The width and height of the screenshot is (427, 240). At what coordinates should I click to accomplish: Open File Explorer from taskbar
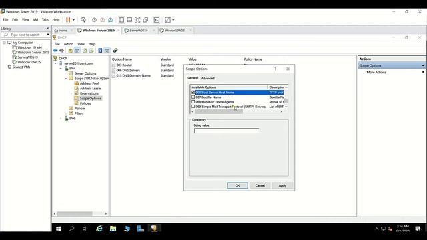[x=113, y=229]
